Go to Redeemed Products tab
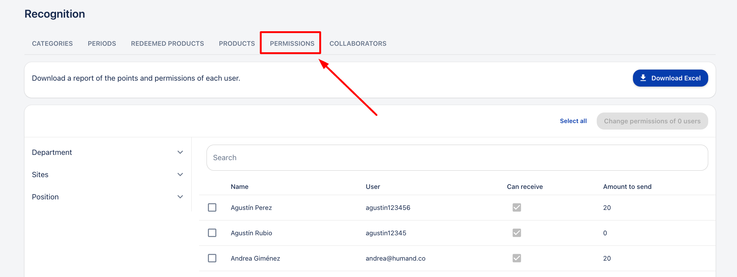737x277 pixels. coord(167,44)
